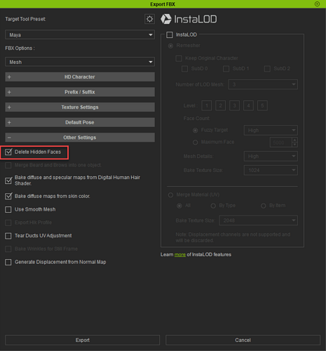Viewport: 326px width, 351px height.
Task: Check the SubD 0 option
Action: (185, 69)
